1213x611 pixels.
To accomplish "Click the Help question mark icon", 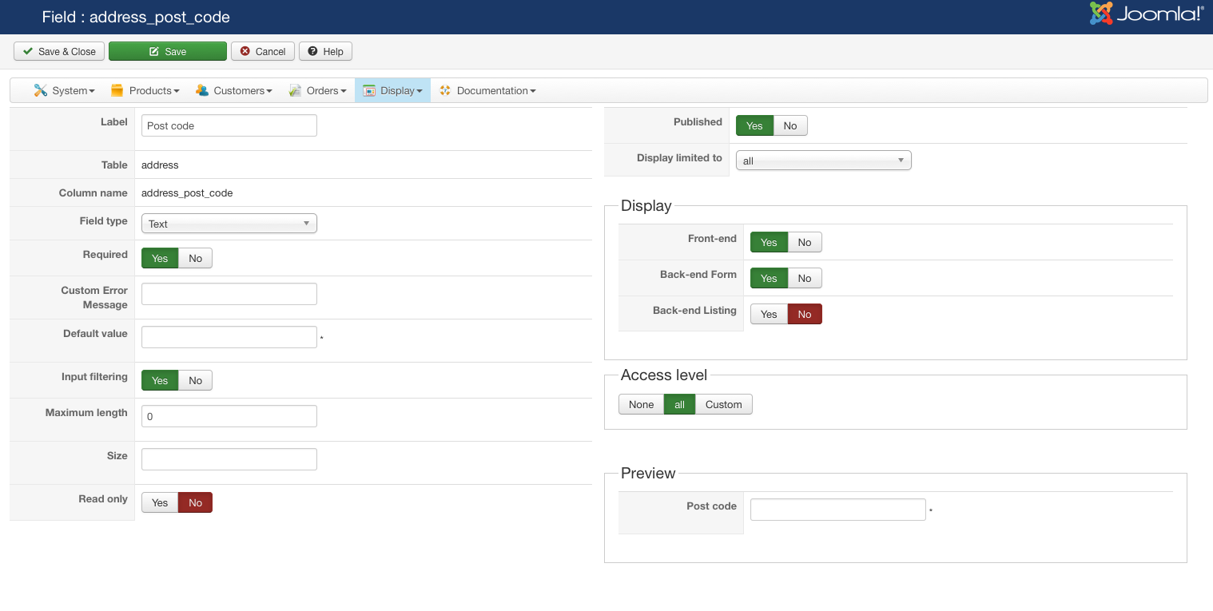I will [313, 51].
